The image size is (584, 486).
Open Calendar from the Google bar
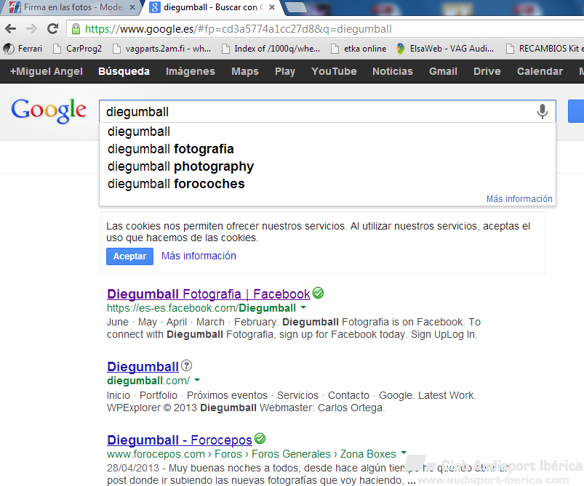pyautogui.click(x=540, y=71)
